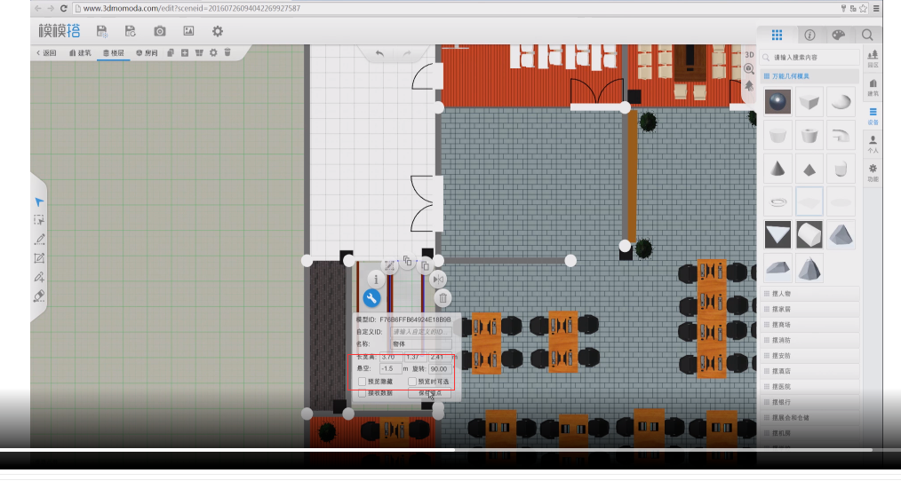Image resolution: width=901 pixels, height=481 pixels.
Task: Click the copy floor icon in the sub-toolbar
Action: pyautogui.click(x=170, y=53)
